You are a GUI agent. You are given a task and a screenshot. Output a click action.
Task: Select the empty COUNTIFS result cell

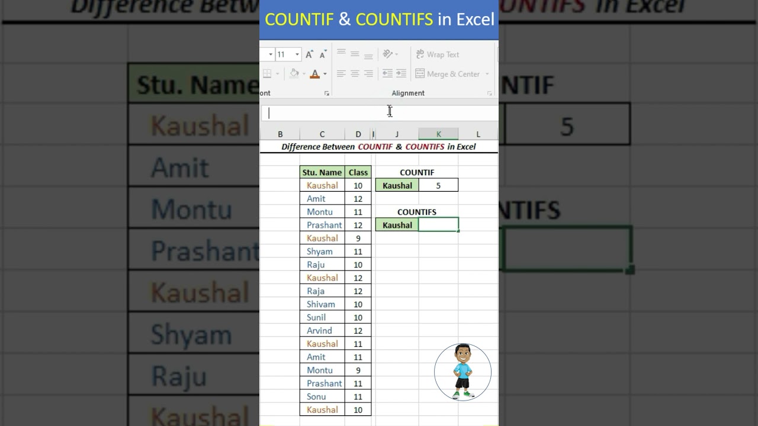tap(438, 225)
